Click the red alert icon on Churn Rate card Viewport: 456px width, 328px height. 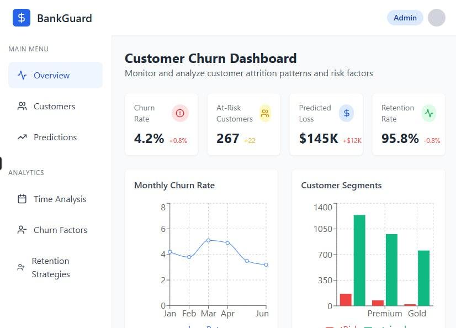(x=180, y=113)
